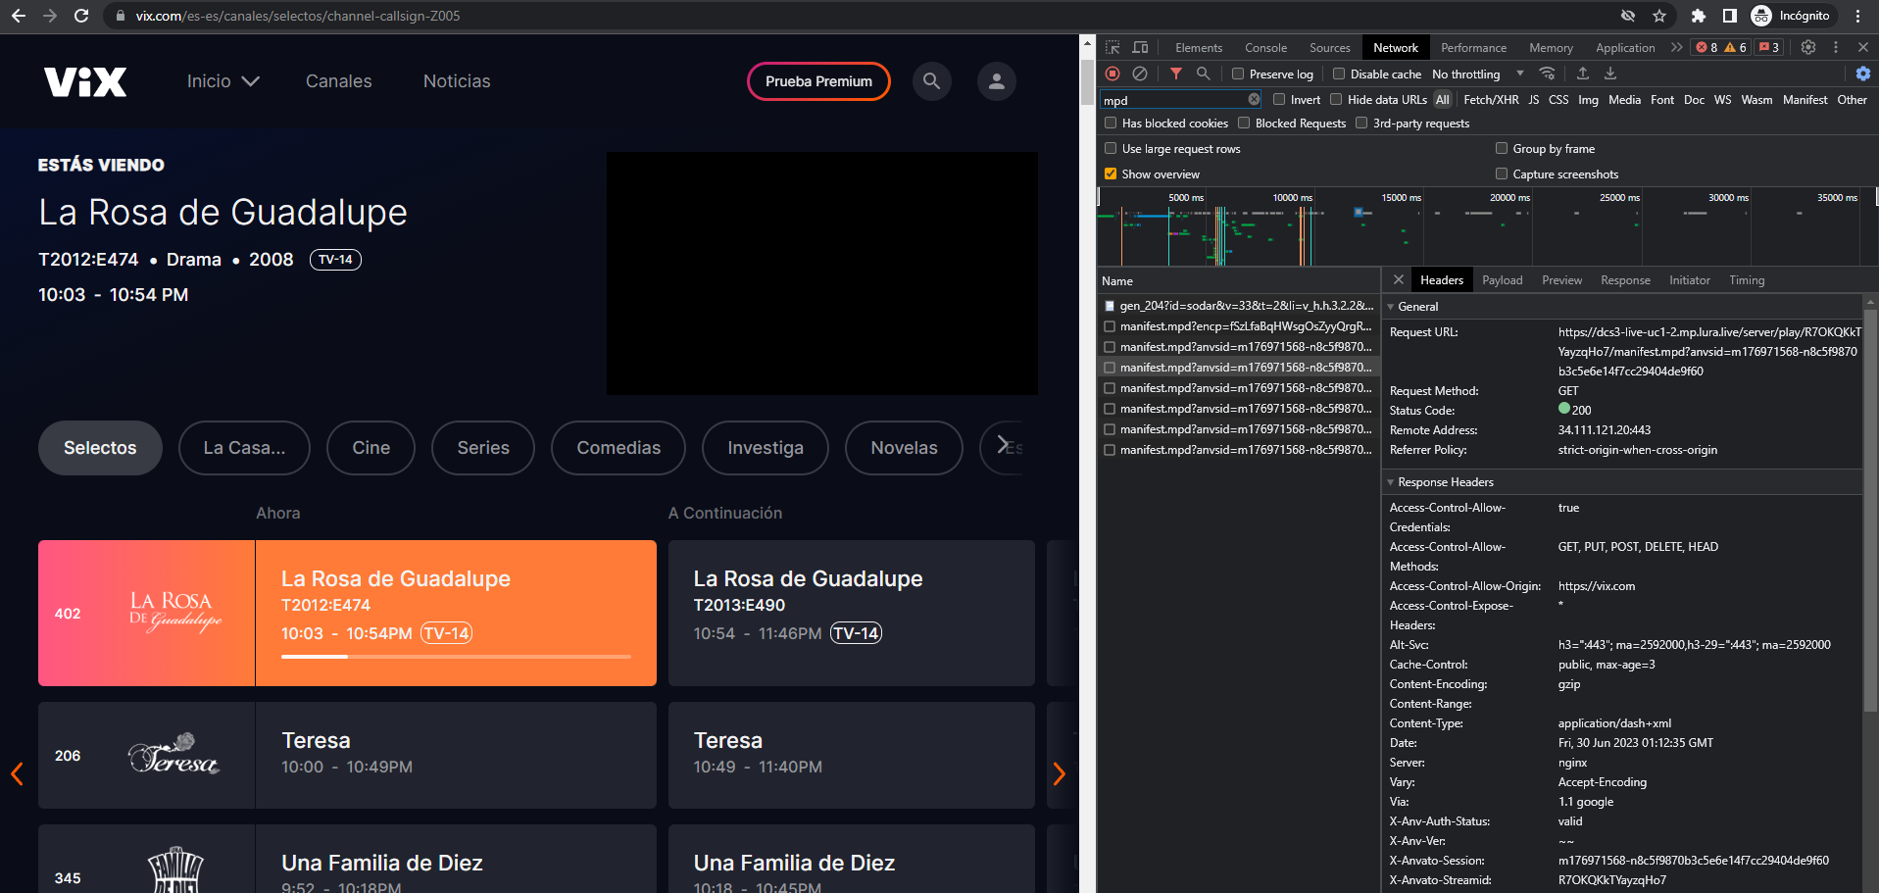Click the export HAR download icon

click(x=1610, y=74)
